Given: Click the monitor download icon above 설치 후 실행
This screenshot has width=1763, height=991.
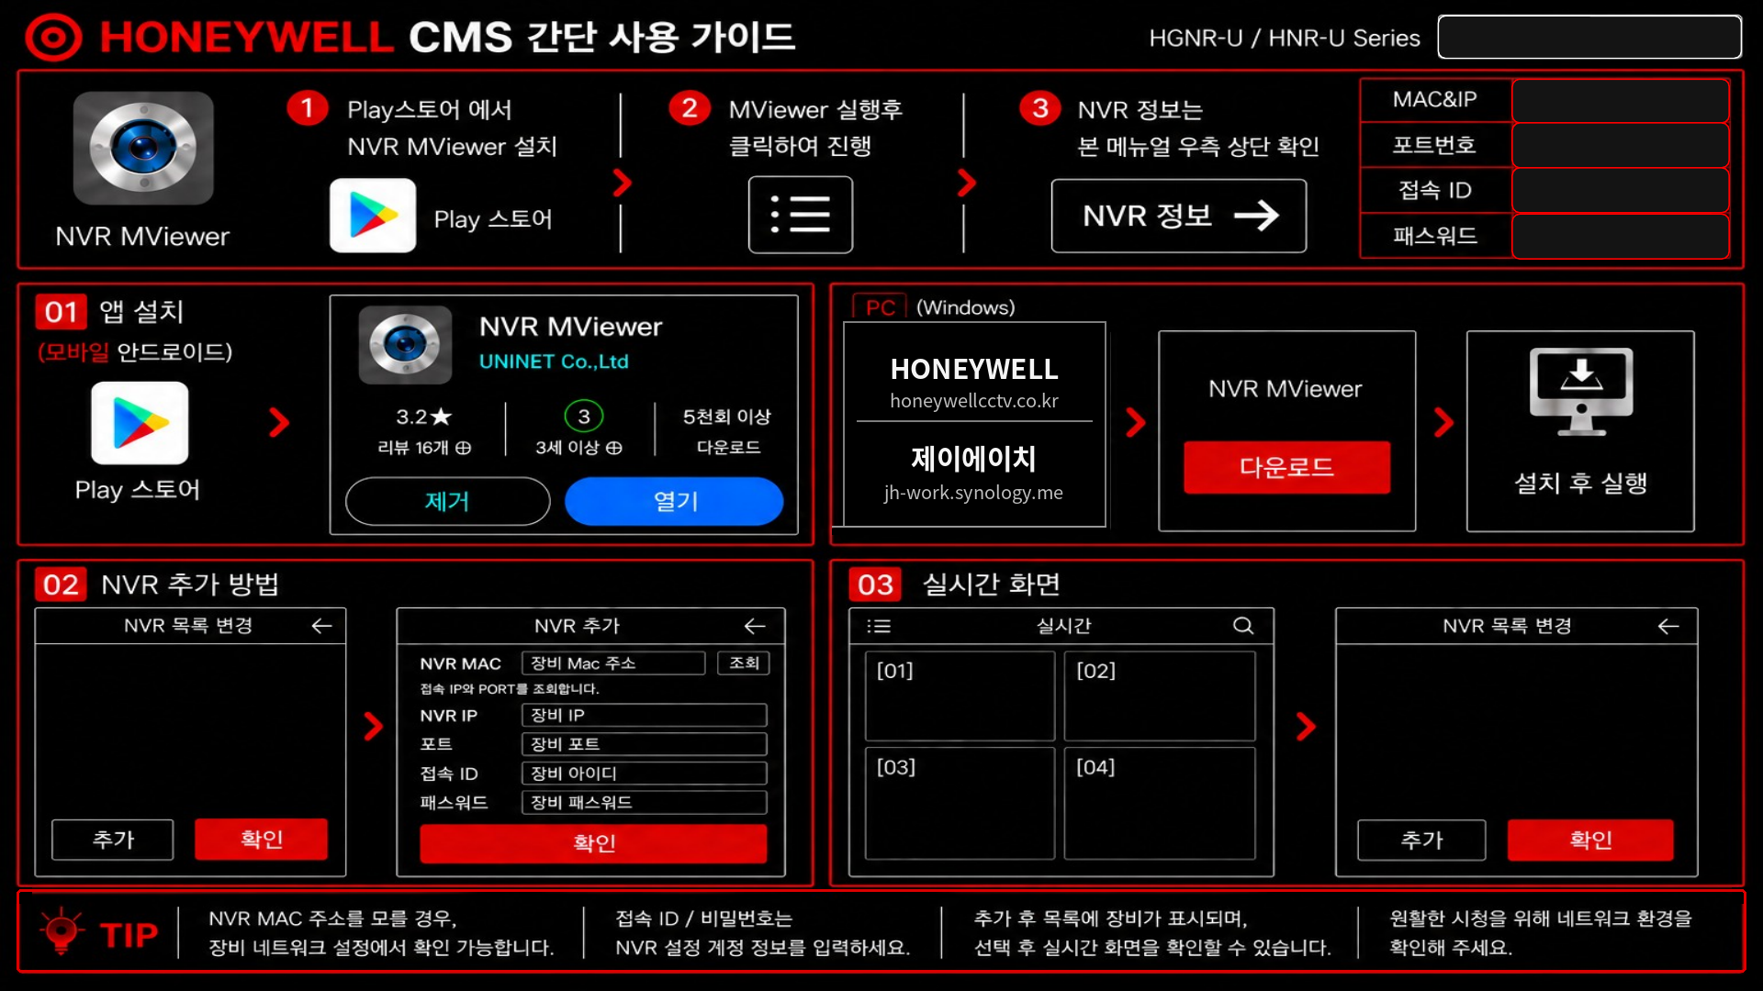Looking at the screenshot, I should 1580,390.
